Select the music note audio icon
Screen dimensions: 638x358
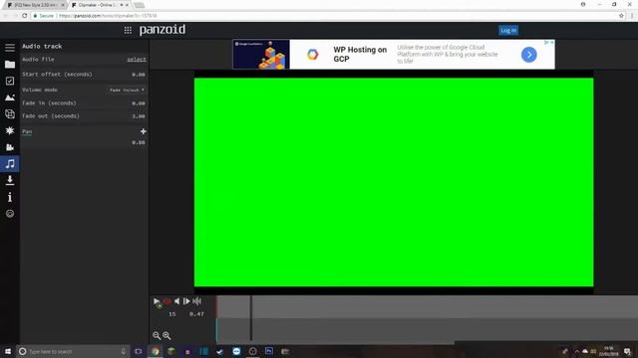10,163
